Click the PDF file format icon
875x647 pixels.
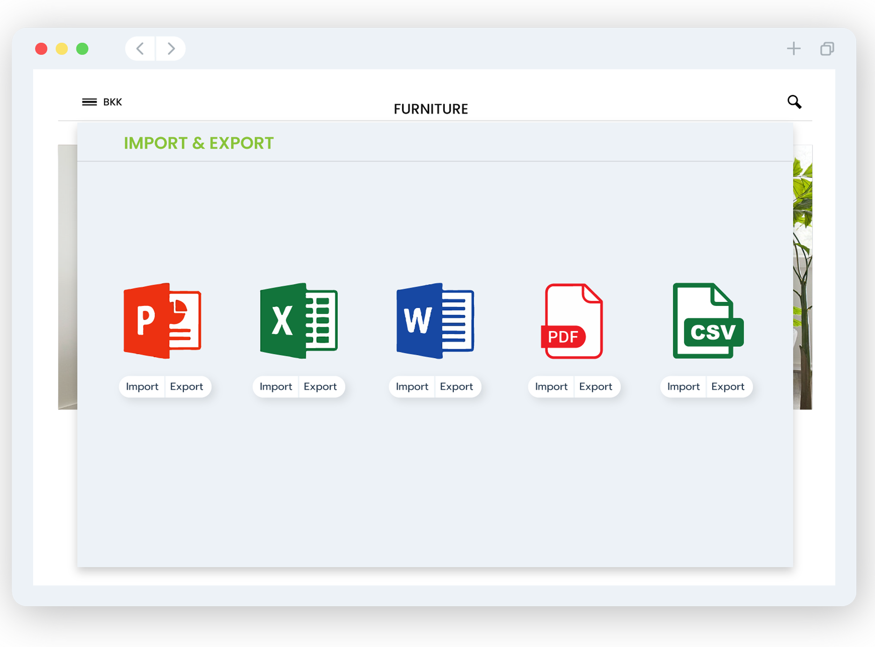572,321
